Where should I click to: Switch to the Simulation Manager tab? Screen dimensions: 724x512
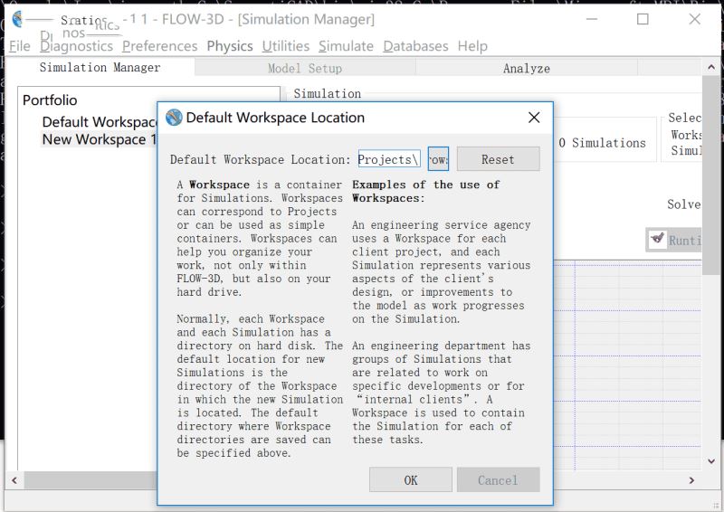click(x=100, y=68)
